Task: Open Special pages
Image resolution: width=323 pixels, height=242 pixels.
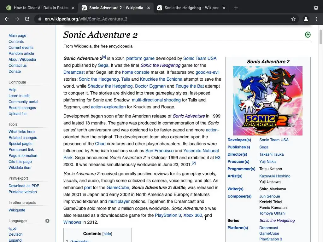Action: 20,143
